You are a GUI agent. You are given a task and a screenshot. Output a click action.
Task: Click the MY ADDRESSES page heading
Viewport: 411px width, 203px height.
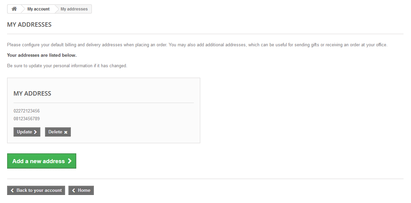29,25
